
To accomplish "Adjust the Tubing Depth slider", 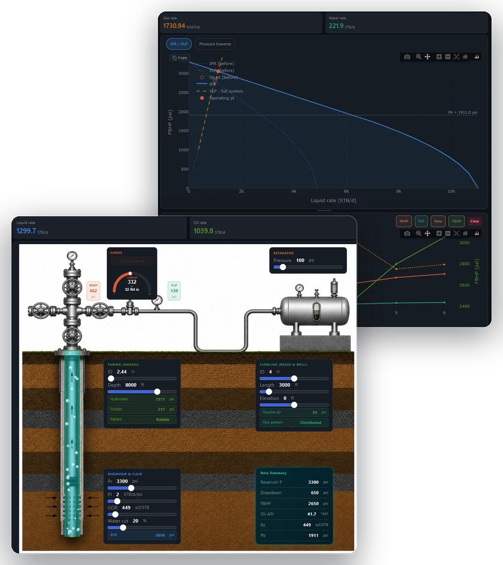I will [142, 392].
